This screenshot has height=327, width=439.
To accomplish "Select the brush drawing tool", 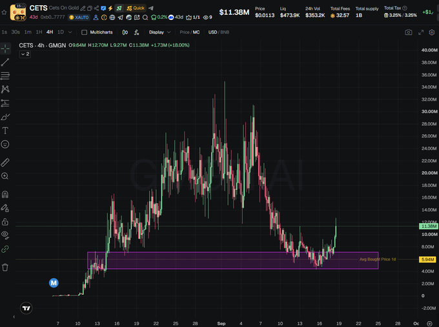I will (5, 117).
